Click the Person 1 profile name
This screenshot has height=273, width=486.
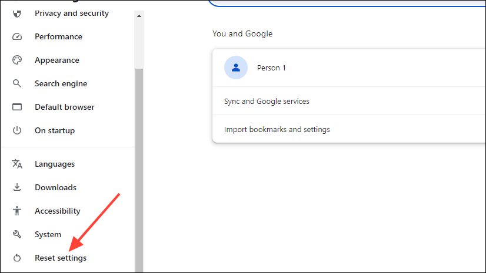point(271,68)
